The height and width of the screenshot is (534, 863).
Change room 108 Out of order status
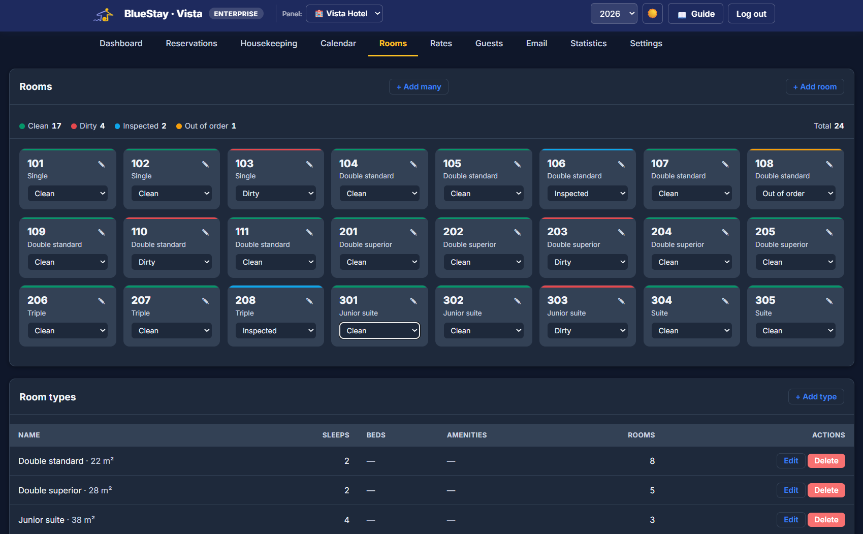pos(795,194)
